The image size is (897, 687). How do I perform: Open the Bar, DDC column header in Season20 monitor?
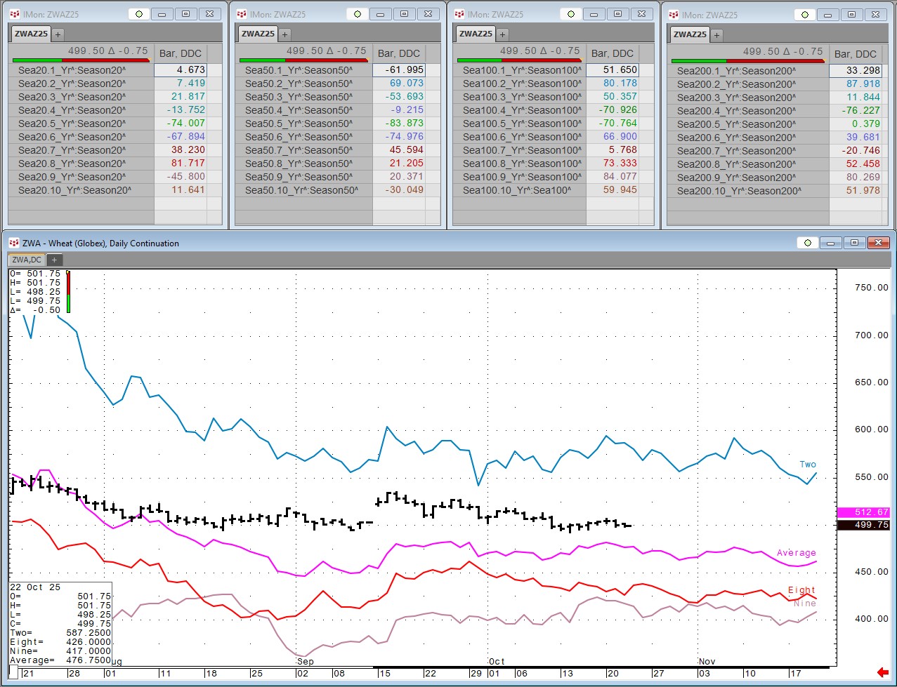(181, 53)
